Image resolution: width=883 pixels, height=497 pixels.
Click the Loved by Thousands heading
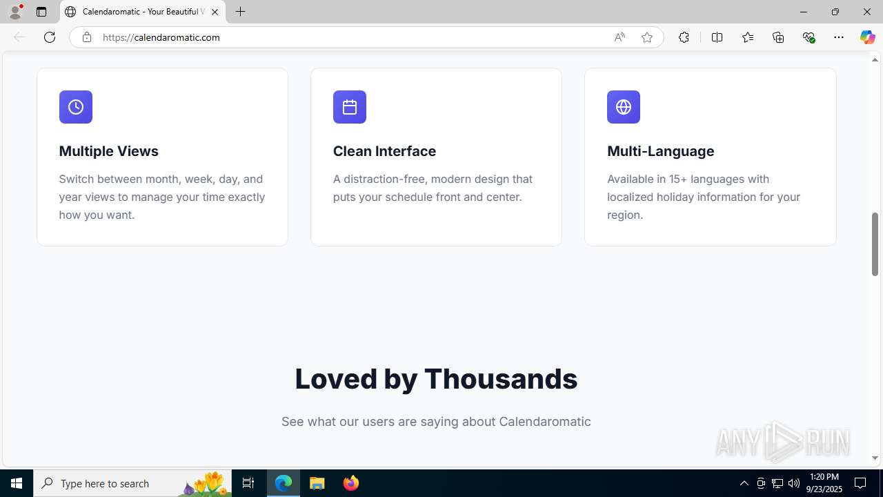click(436, 379)
